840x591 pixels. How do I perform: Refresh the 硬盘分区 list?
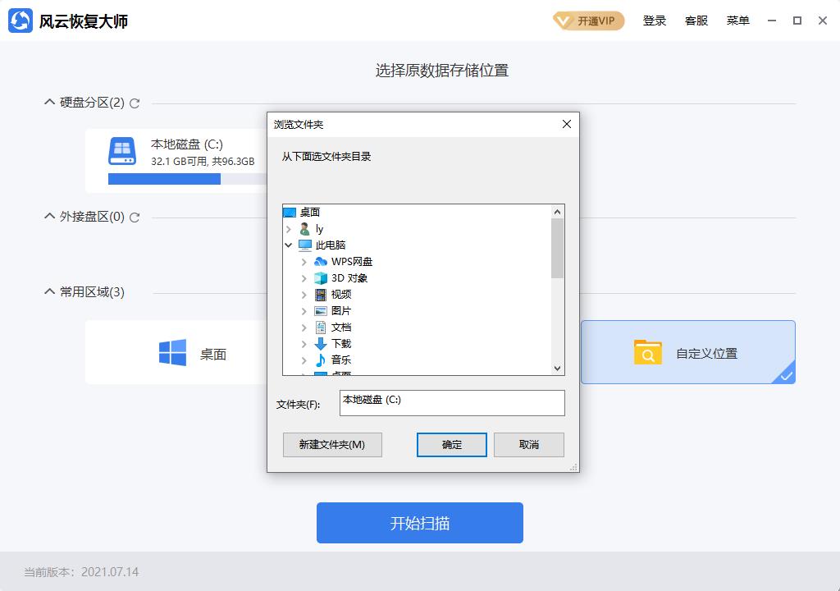point(134,103)
